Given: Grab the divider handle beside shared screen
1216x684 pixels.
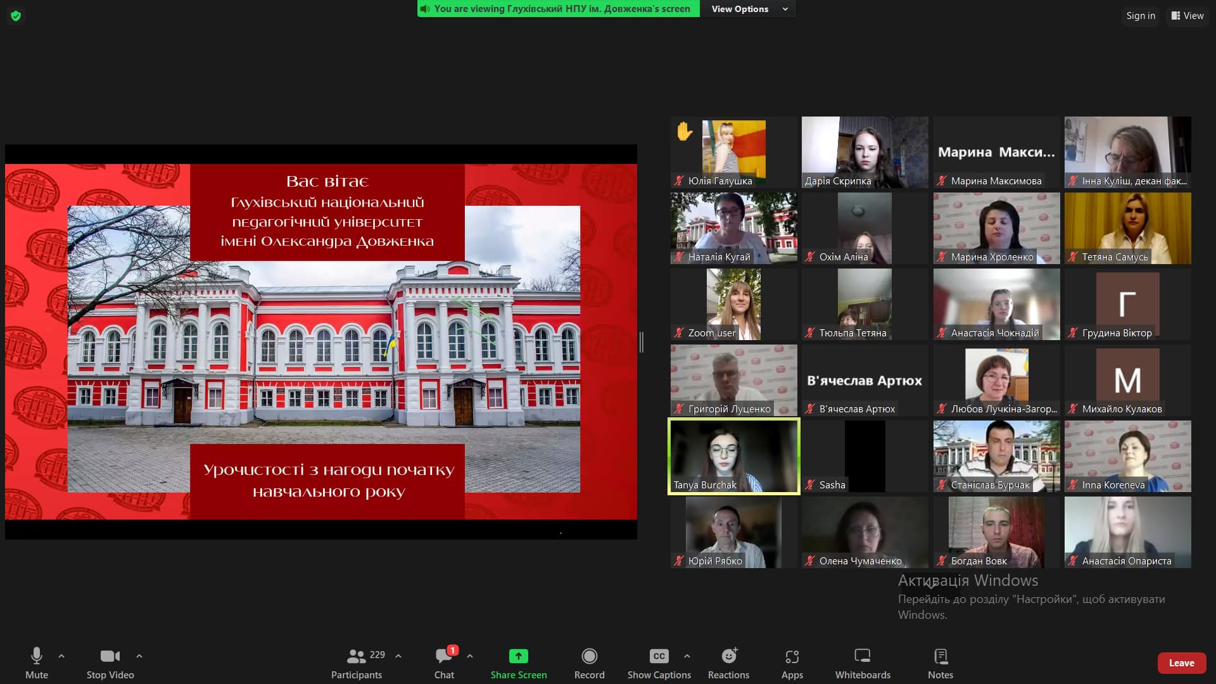Looking at the screenshot, I should point(642,342).
